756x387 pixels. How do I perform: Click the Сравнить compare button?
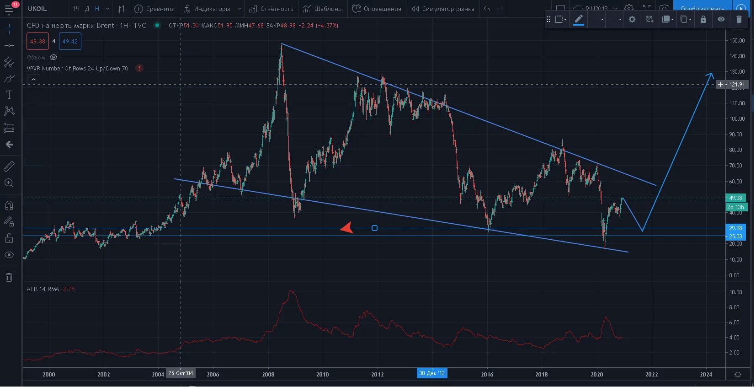tap(154, 9)
